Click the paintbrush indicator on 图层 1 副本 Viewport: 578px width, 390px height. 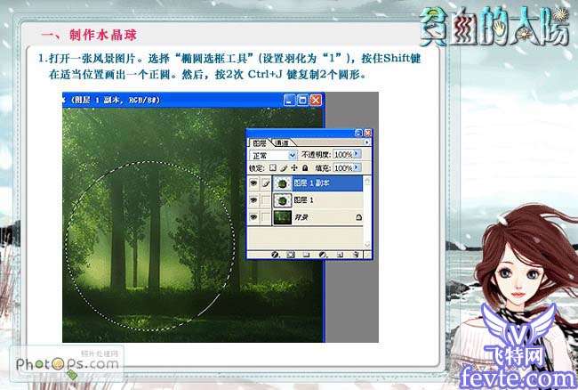[266, 183]
